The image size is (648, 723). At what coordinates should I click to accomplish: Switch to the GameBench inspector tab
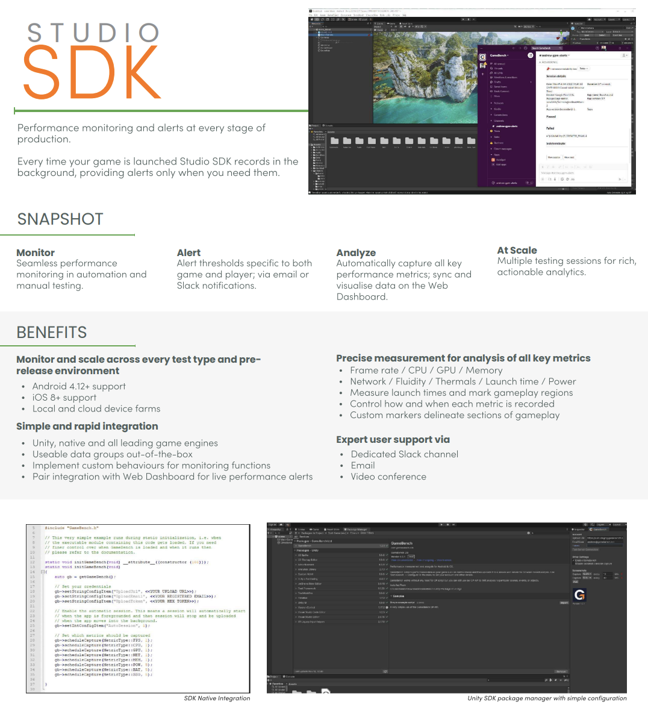click(x=600, y=530)
